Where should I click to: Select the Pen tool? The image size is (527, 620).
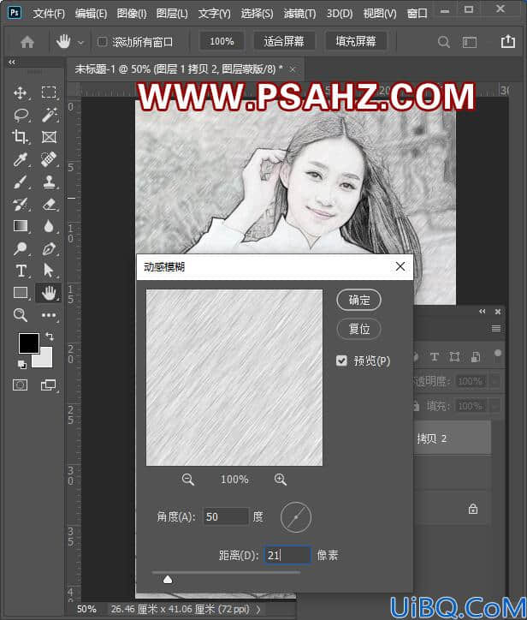pyautogui.click(x=49, y=248)
